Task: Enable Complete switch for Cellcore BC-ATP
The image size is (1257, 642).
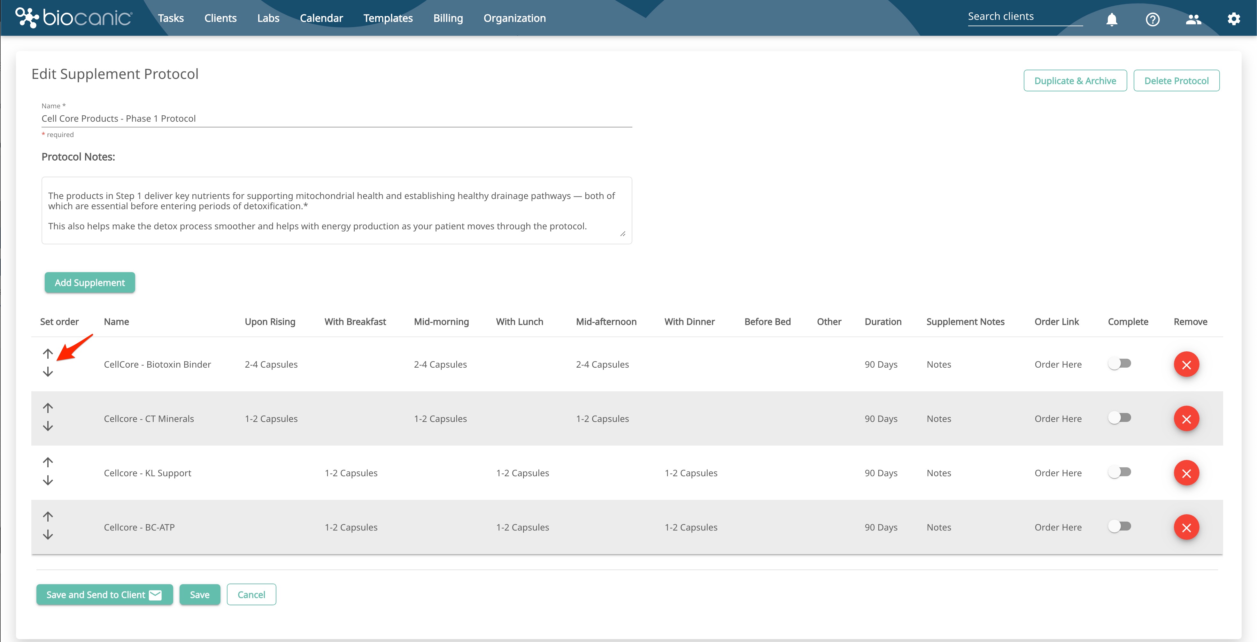Action: 1119,526
